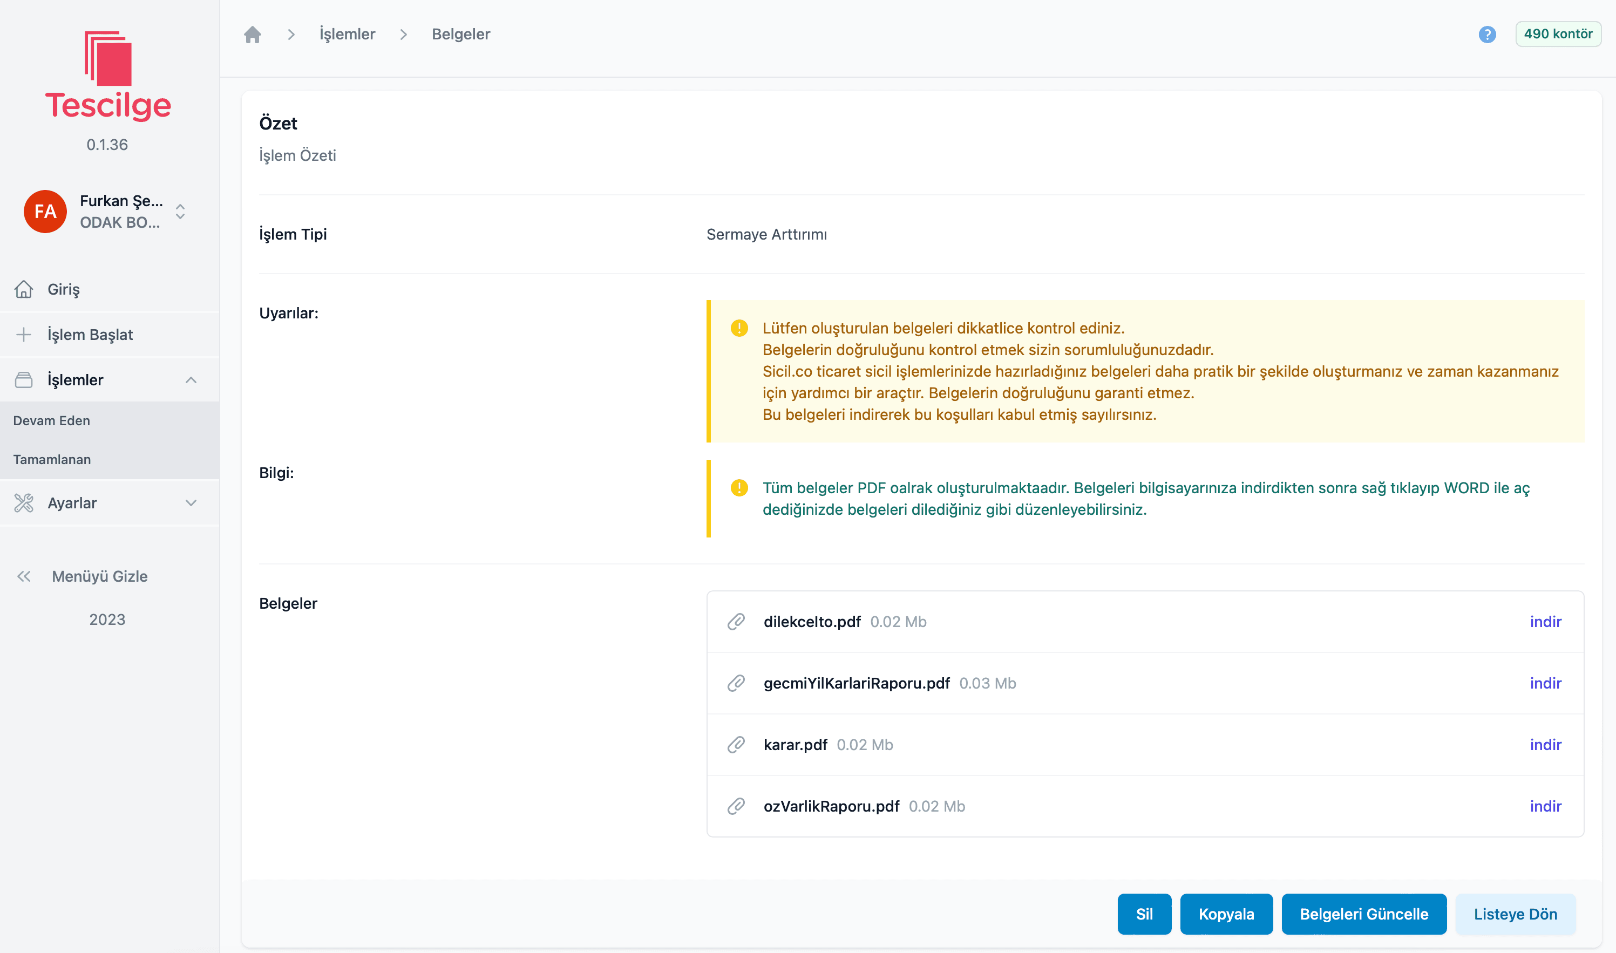Click the plus icon for İşlem Başlat

[x=24, y=335]
